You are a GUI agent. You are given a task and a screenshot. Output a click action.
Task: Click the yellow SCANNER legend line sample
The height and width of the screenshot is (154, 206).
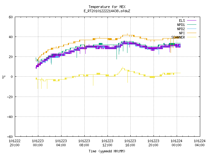coord(192,37)
